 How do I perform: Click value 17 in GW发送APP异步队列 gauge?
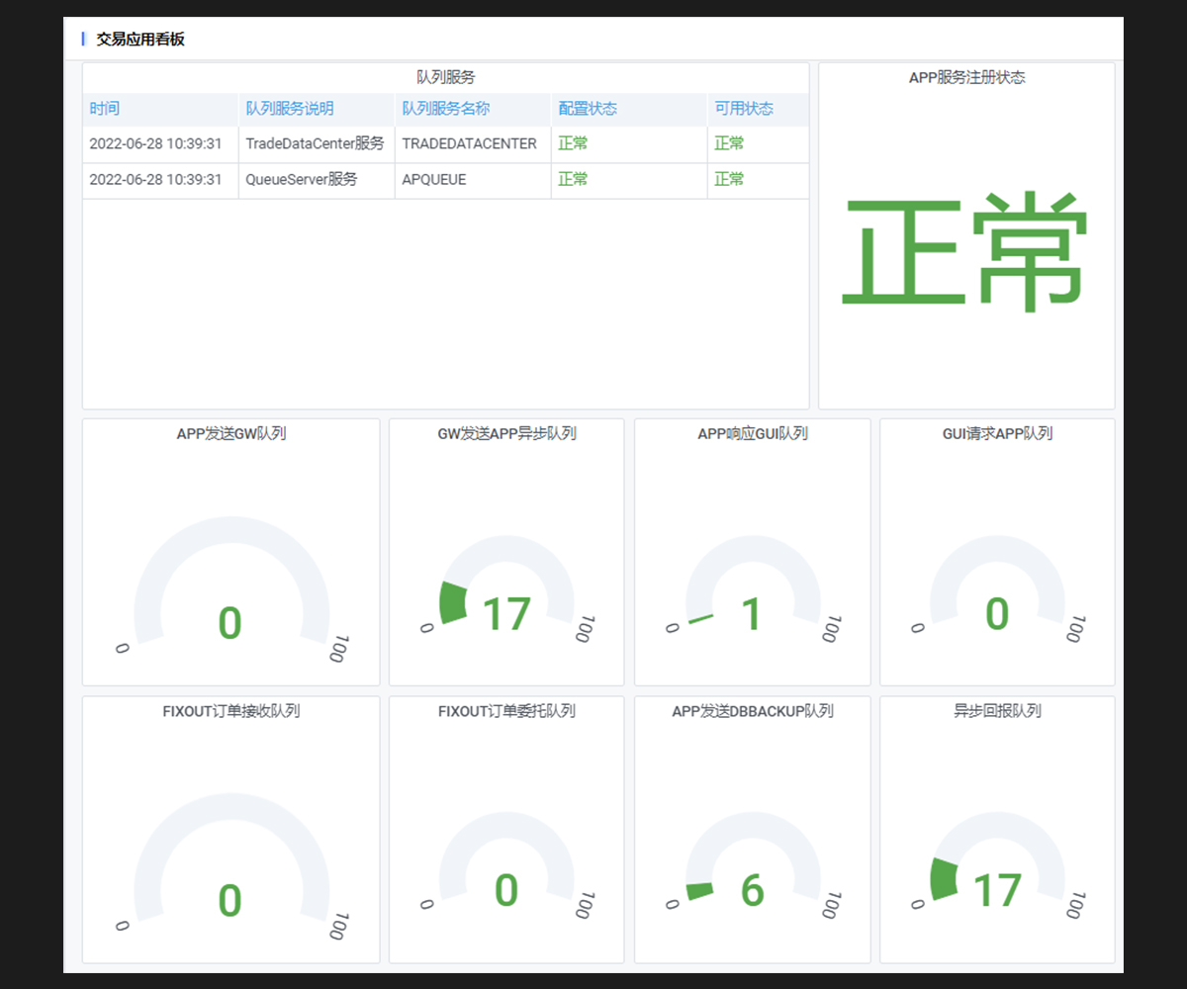click(x=506, y=614)
